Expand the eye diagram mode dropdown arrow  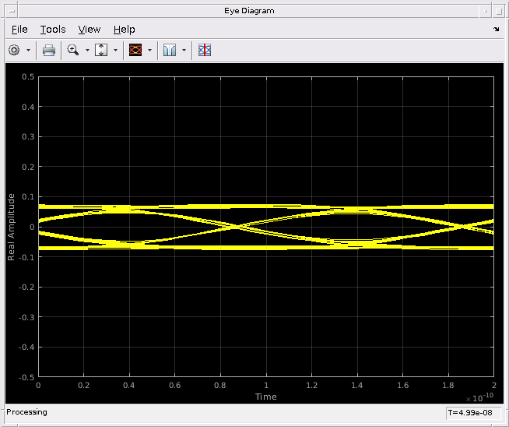tap(149, 50)
